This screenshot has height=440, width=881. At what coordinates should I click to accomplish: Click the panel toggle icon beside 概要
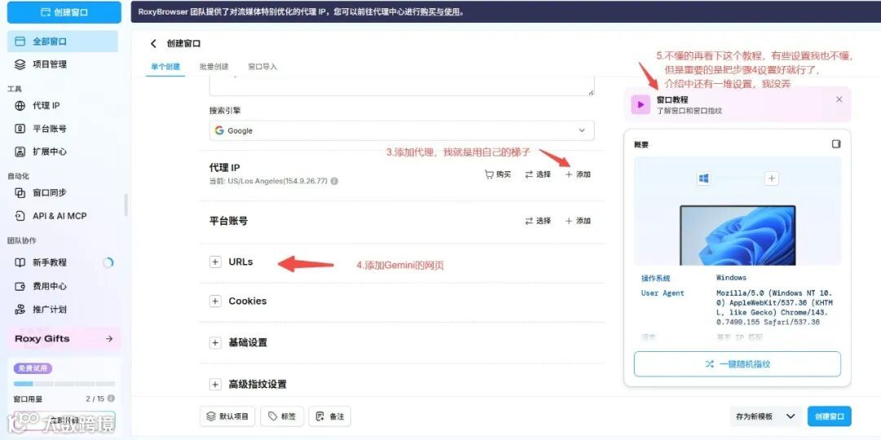pos(836,144)
